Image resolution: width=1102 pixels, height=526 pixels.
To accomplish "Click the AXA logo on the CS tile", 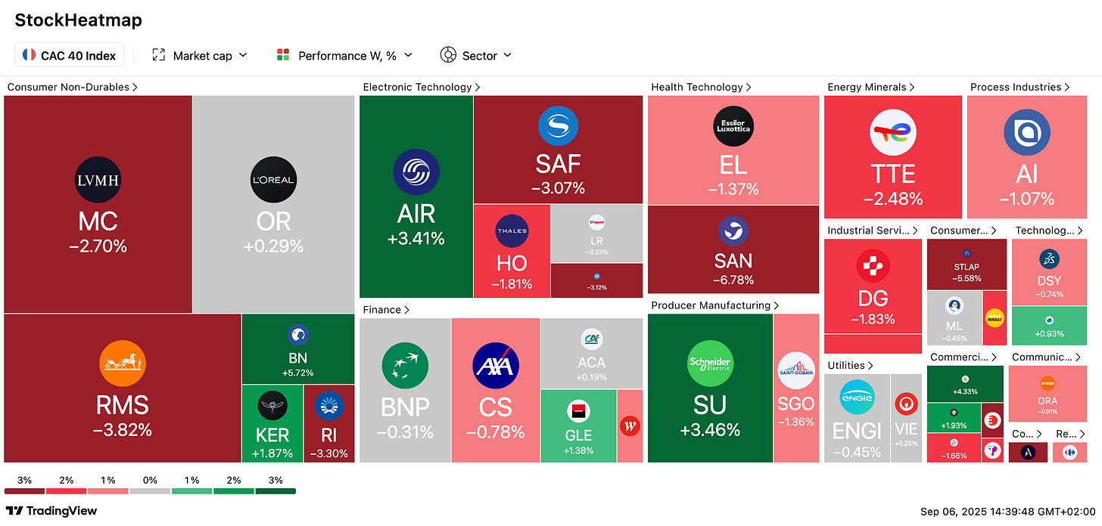I will click(495, 366).
